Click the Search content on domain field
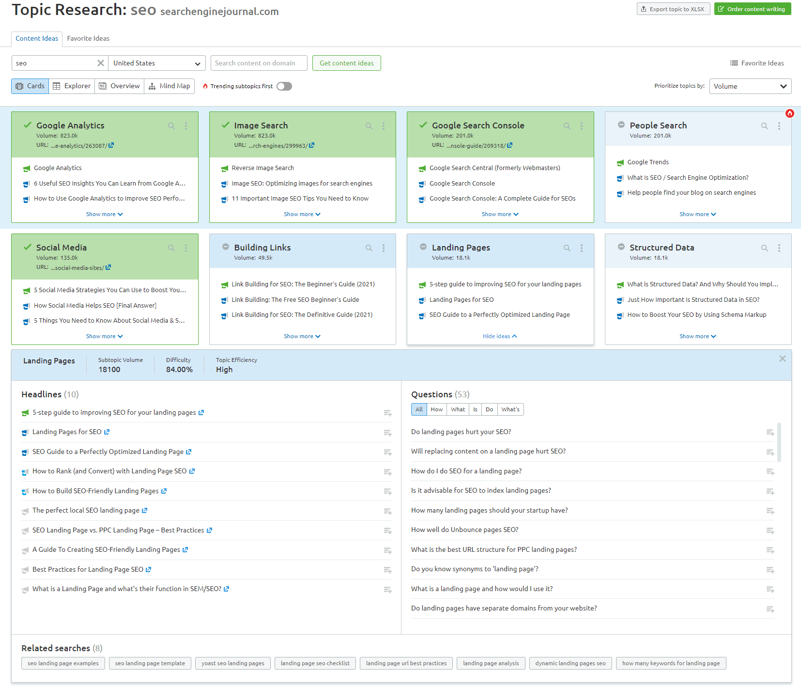The width and height of the screenshot is (801, 687). [x=259, y=63]
